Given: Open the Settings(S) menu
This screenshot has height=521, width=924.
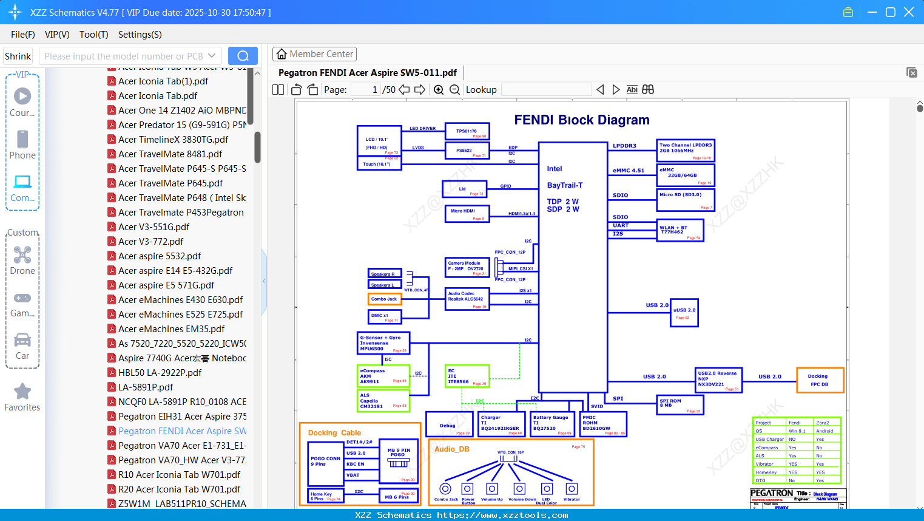Looking at the screenshot, I should pyautogui.click(x=140, y=35).
